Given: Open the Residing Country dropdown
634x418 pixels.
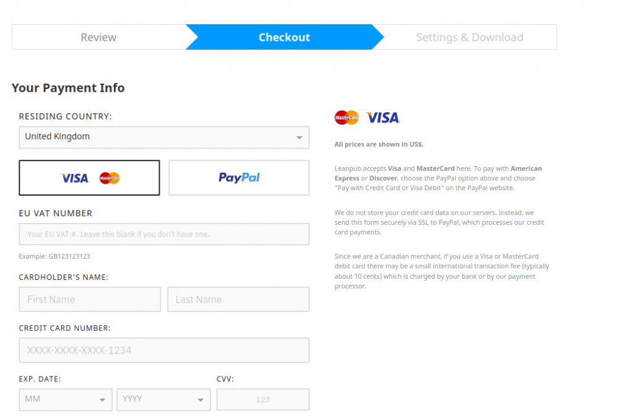Looking at the screenshot, I should tap(164, 137).
